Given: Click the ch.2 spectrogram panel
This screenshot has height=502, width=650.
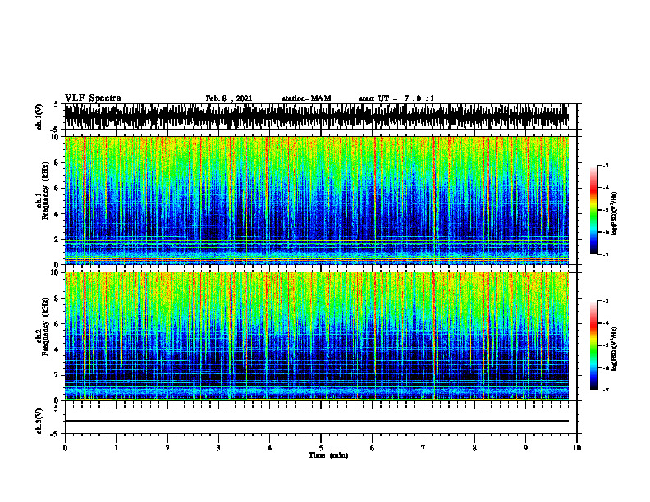Looking at the screenshot, I should (x=316, y=336).
